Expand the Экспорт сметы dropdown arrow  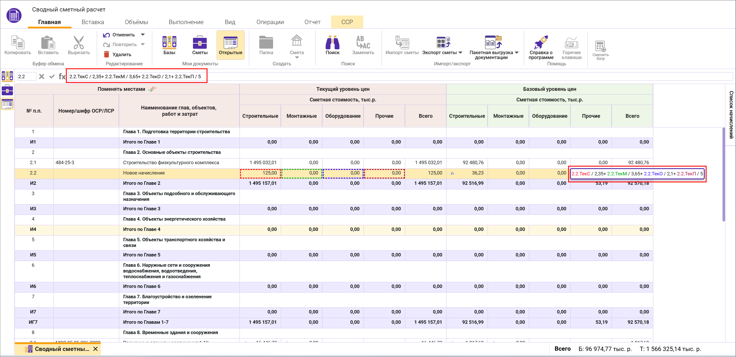460,53
